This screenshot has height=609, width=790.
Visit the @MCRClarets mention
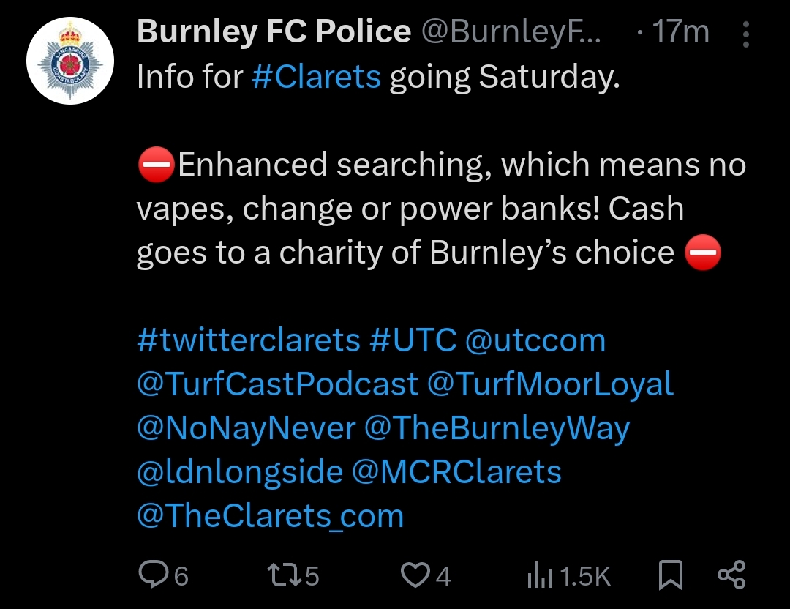tap(456, 472)
